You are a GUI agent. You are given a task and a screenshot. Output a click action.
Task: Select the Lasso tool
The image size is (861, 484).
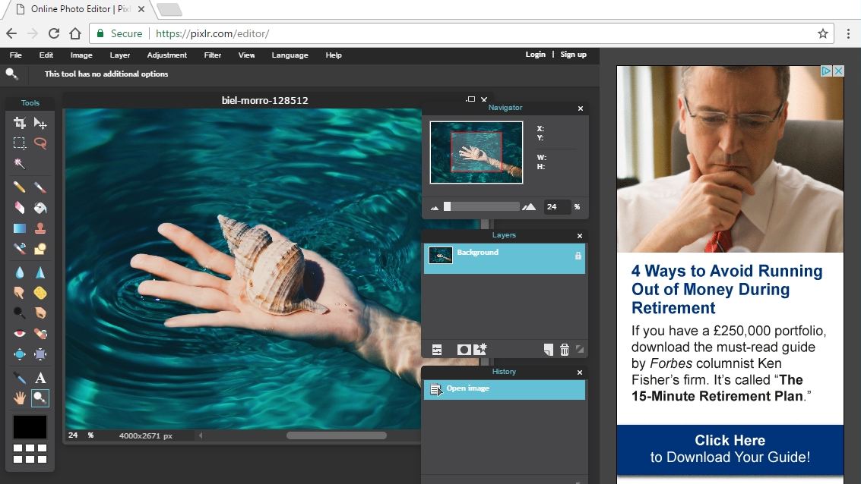pos(40,143)
